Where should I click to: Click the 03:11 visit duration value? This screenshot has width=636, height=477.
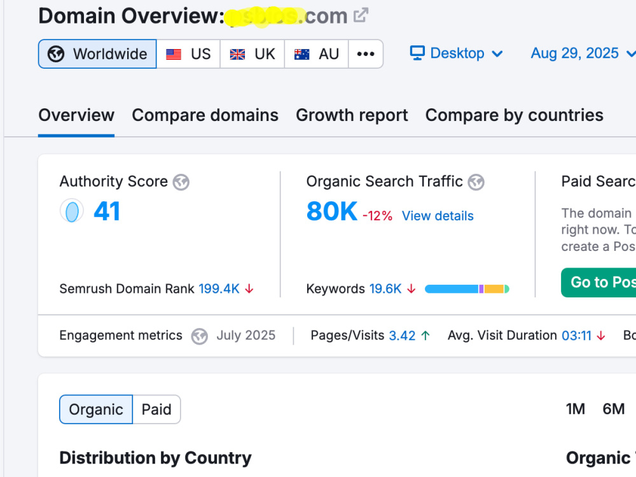[576, 336]
